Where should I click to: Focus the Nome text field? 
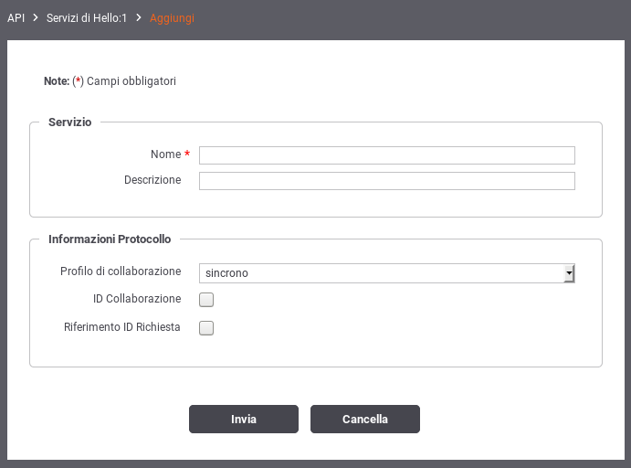click(x=387, y=155)
